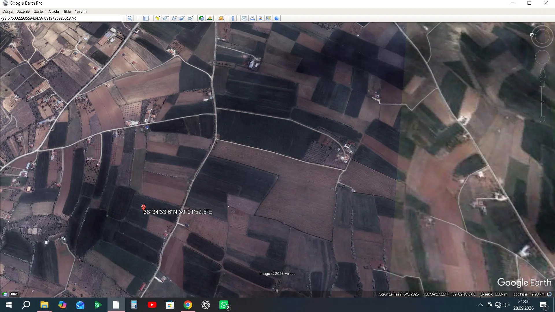Open the notification center
The image size is (555, 312).
coord(543,305)
